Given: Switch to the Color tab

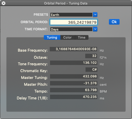Looking at the screenshot, I should click(x=67, y=37).
